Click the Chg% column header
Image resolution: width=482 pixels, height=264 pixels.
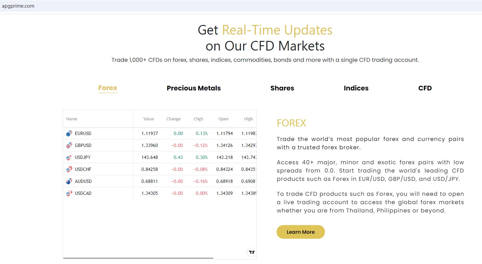pos(198,119)
